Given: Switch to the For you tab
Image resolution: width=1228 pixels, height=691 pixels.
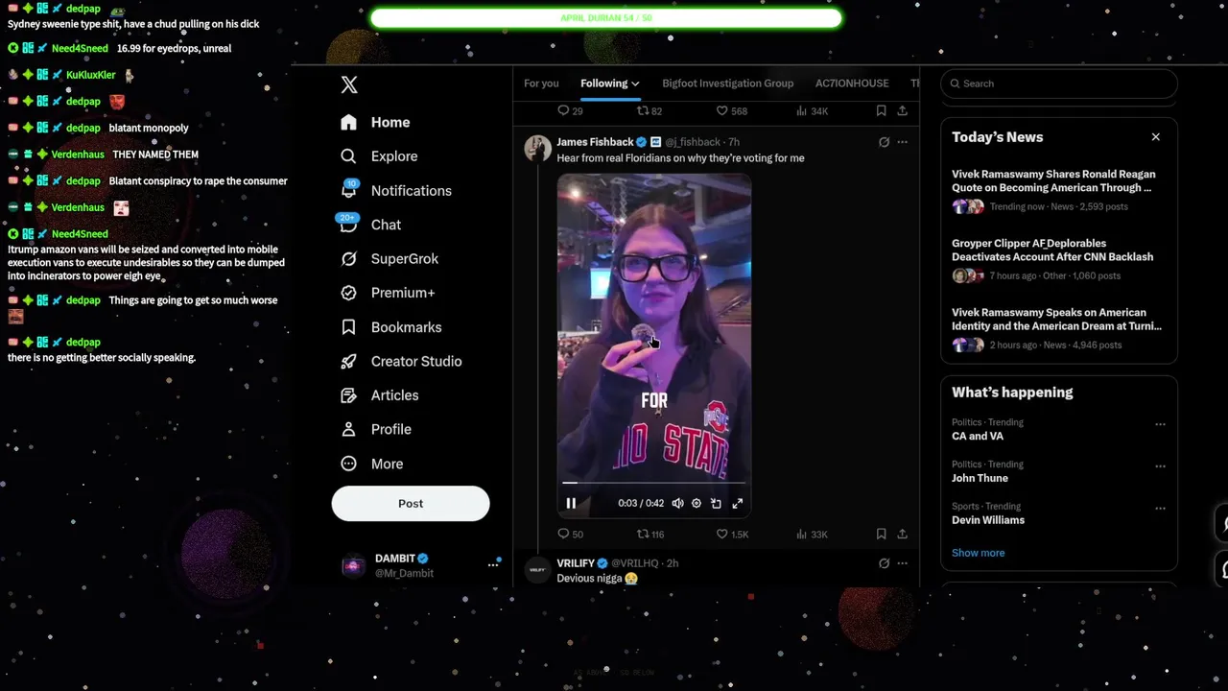Looking at the screenshot, I should tap(541, 83).
